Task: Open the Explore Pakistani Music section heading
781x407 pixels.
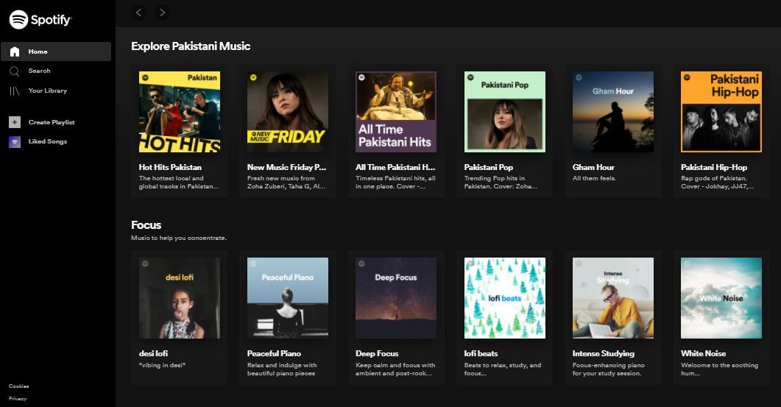Action: (x=191, y=46)
